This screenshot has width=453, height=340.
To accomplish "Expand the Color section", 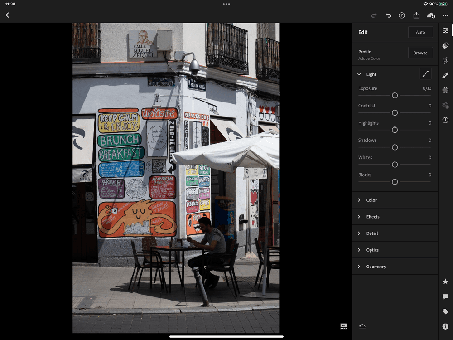I will 395,200.
